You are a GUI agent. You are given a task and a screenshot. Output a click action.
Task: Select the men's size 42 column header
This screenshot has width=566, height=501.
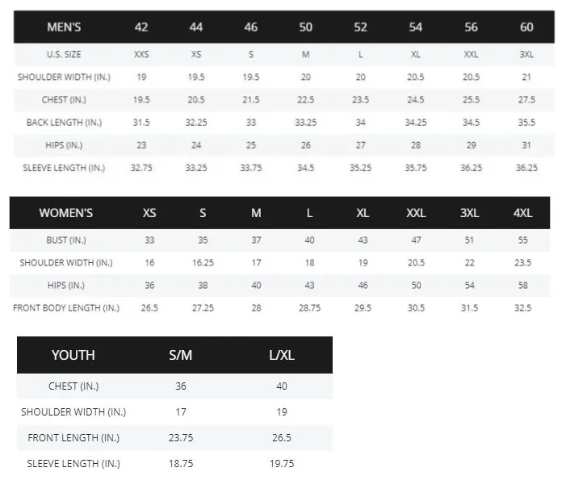141,27
